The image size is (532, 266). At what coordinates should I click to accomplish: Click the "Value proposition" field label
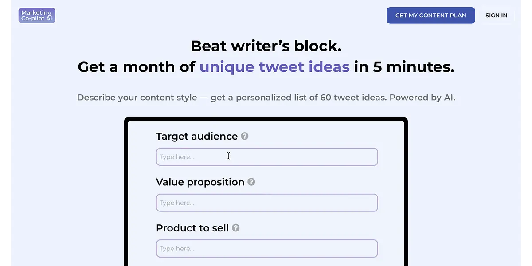pos(200,182)
